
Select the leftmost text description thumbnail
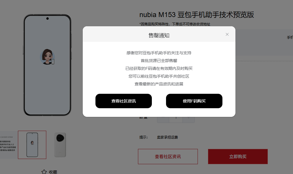tap(8, 145)
